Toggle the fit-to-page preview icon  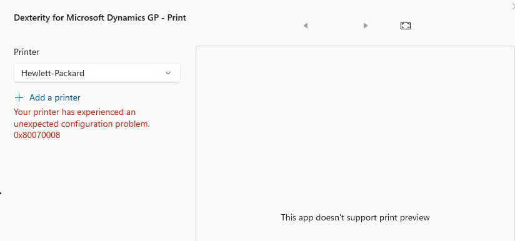click(x=406, y=26)
